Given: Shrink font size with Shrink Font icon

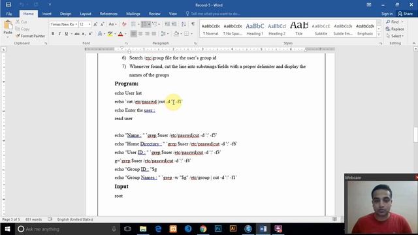Looking at the screenshot, I should [x=103, y=24].
